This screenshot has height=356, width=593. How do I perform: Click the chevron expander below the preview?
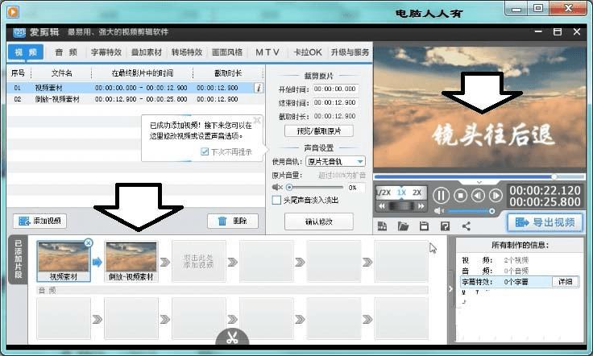point(479,183)
